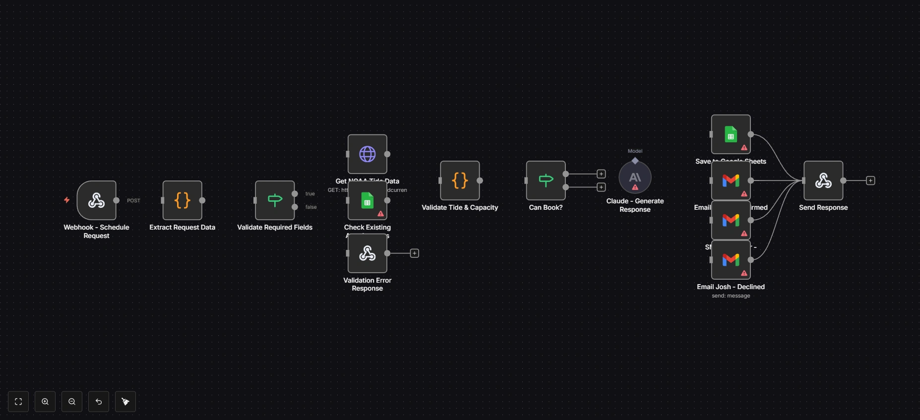
Task: Click the Model connector diamond on Claude node
Action: coord(635,161)
